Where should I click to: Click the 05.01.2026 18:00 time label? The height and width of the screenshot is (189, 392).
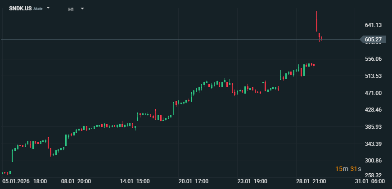[25, 181]
